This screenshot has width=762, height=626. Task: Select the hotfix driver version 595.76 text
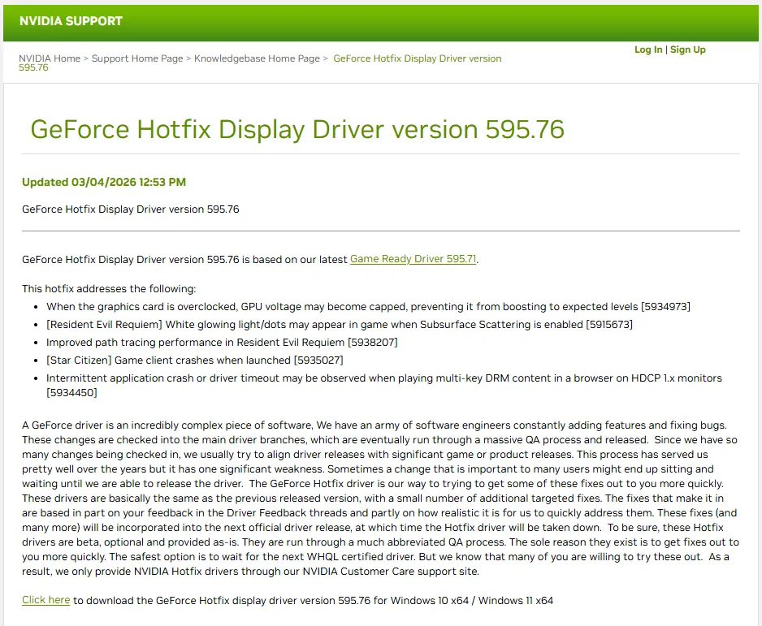130,209
